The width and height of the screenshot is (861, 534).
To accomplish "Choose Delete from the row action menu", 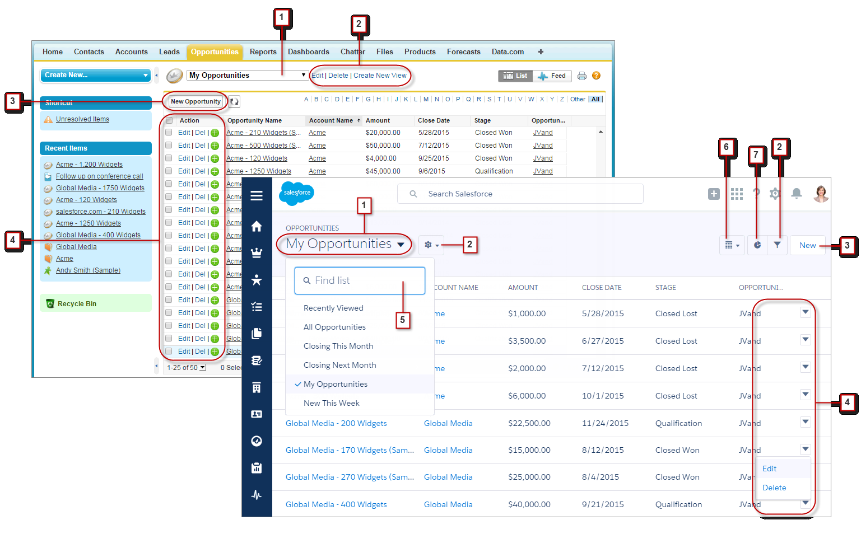I will [774, 488].
